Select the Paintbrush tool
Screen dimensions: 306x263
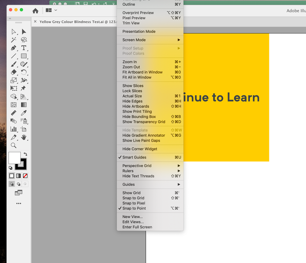pos(13,64)
